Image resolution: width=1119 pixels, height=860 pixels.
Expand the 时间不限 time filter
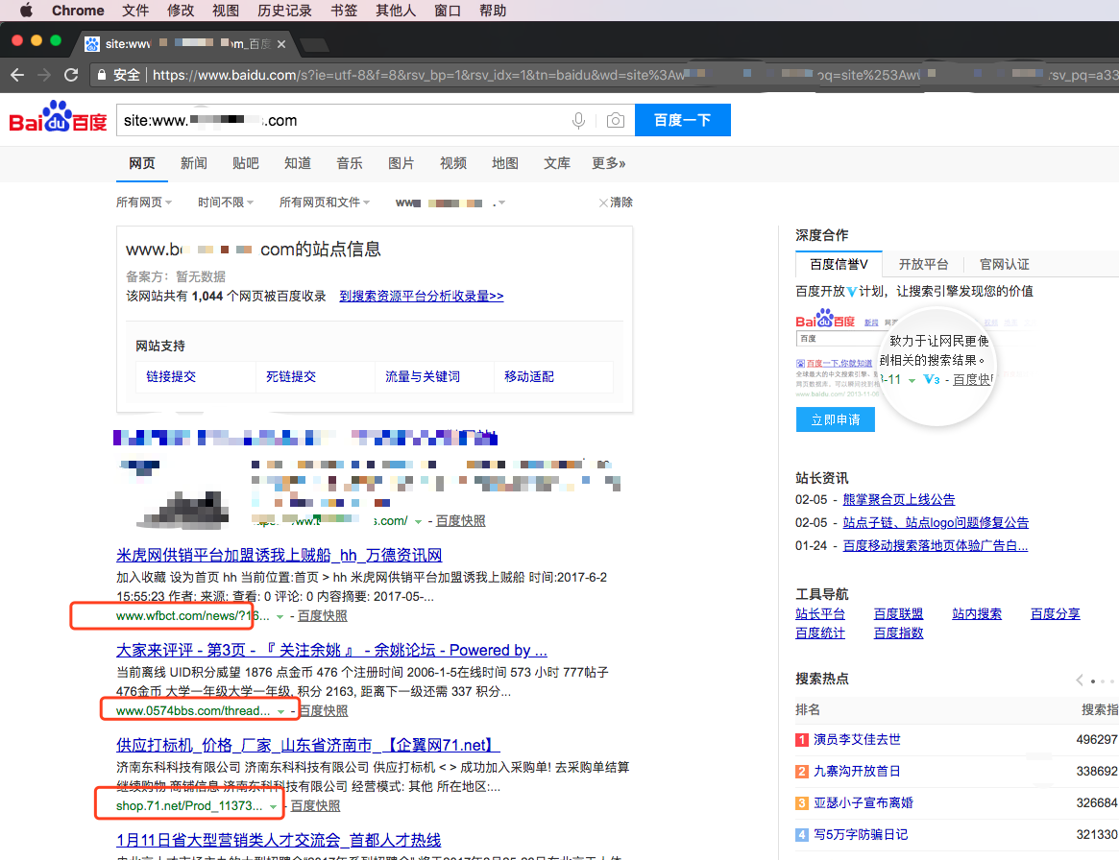click(x=226, y=203)
